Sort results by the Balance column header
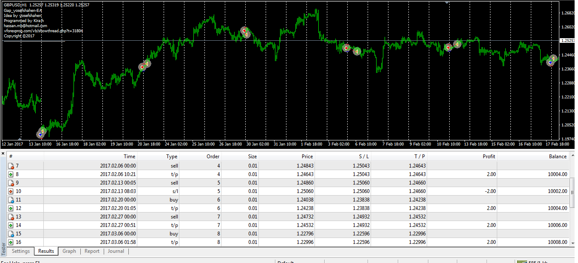This screenshot has width=578, height=263. (x=533, y=157)
